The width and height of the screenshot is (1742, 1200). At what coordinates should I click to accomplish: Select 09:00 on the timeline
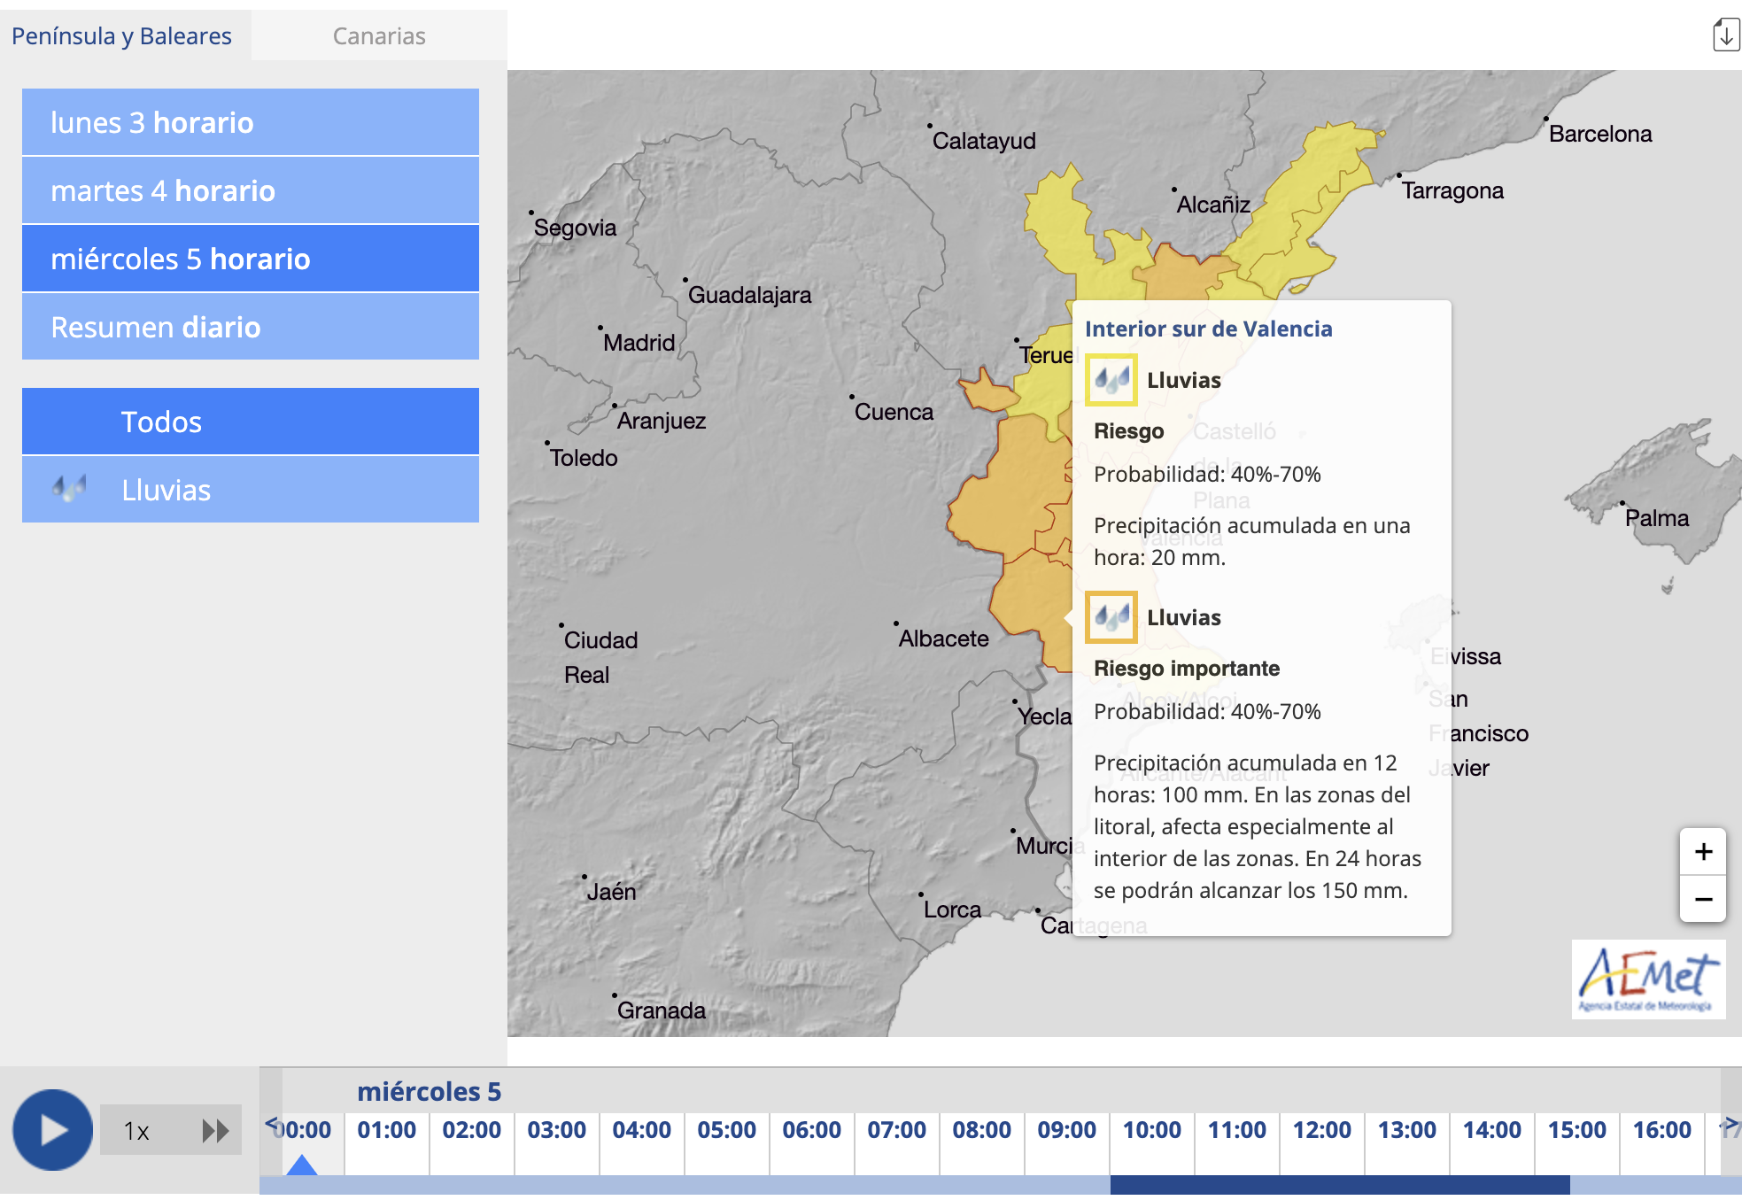(x=1067, y=1130)
